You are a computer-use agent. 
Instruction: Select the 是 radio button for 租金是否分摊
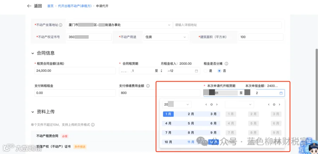[205, 71]
